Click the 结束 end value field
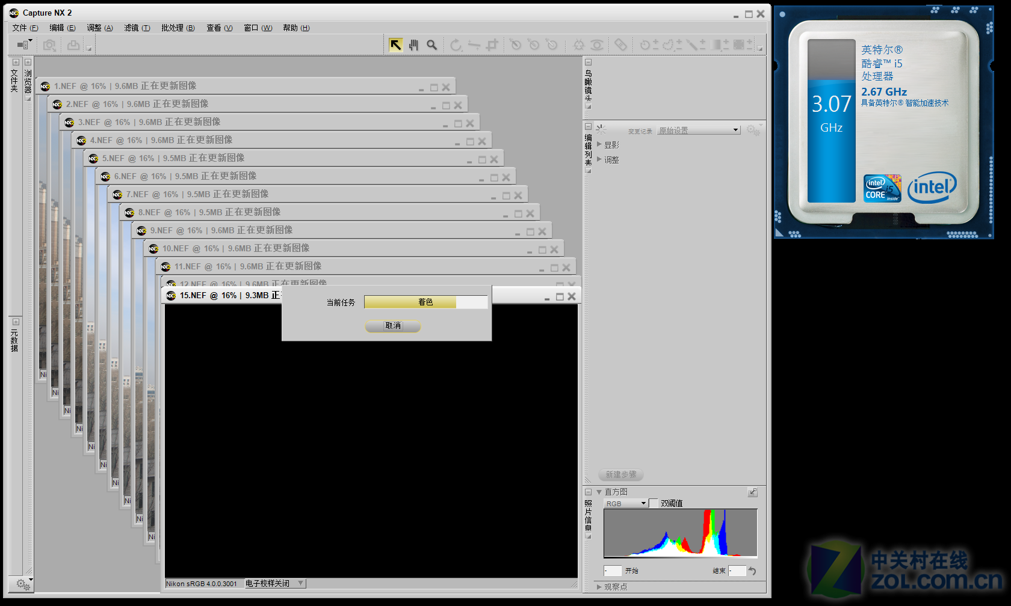1011x606 pixels. pyautogui.click(x=737, y=571)
